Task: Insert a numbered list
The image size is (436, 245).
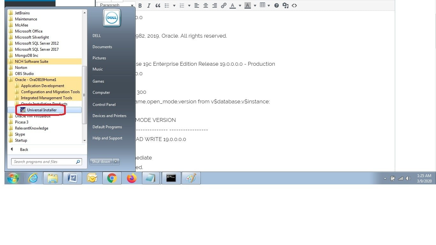Action: click(x=182, y=5)
